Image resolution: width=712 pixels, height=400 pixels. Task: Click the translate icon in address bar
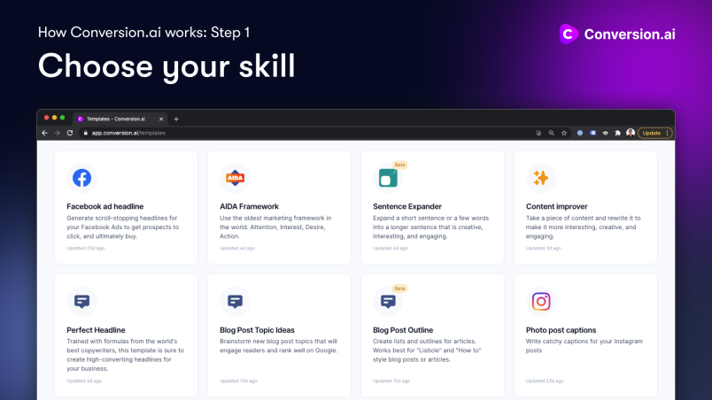[538, 133]
